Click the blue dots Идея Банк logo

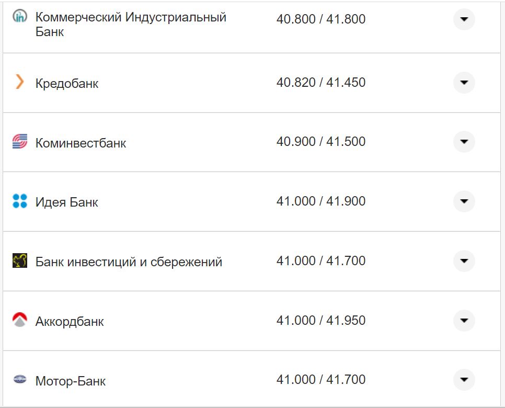tap(19, 201)
